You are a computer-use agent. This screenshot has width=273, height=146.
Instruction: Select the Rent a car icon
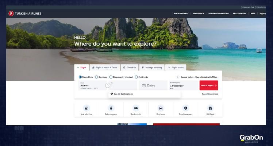pos(161,108)
